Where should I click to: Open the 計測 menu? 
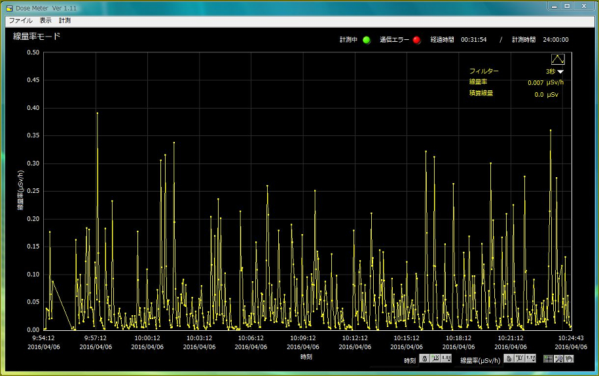pos(64,21)
